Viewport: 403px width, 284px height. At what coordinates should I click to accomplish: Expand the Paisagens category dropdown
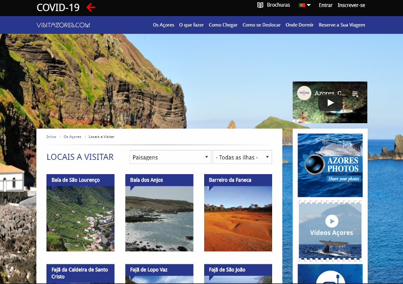tap(170, 157)
